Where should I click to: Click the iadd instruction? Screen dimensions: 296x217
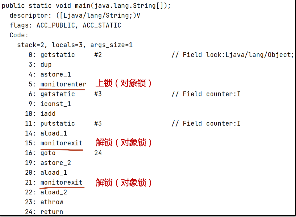(48, 114)
